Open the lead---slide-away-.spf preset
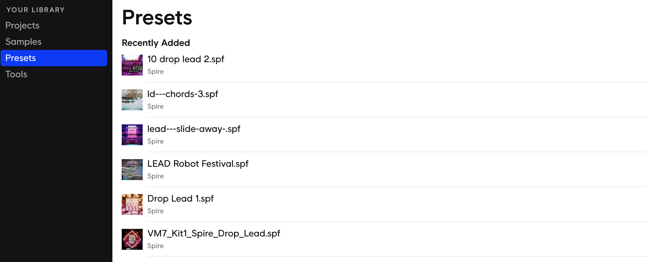Image resolution: width=647 pixels, height=262 pixels. (194, 129)
